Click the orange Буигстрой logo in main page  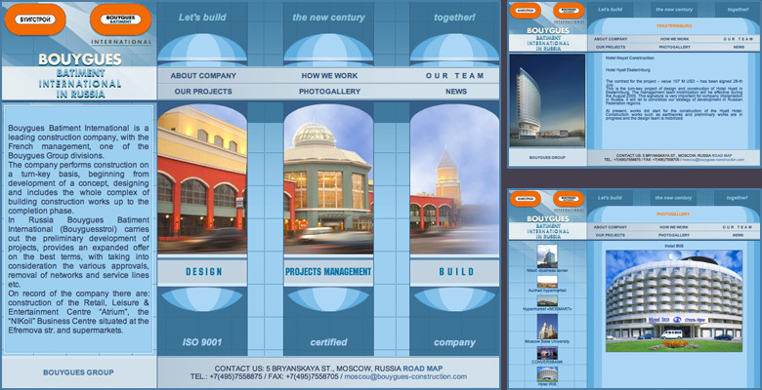click(x=34, y=18)
